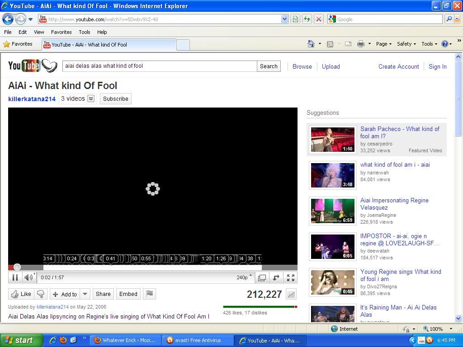The width and height of the screenshot is (463, 347).
Task: Toggle expand player size icon
Action: 262,277
